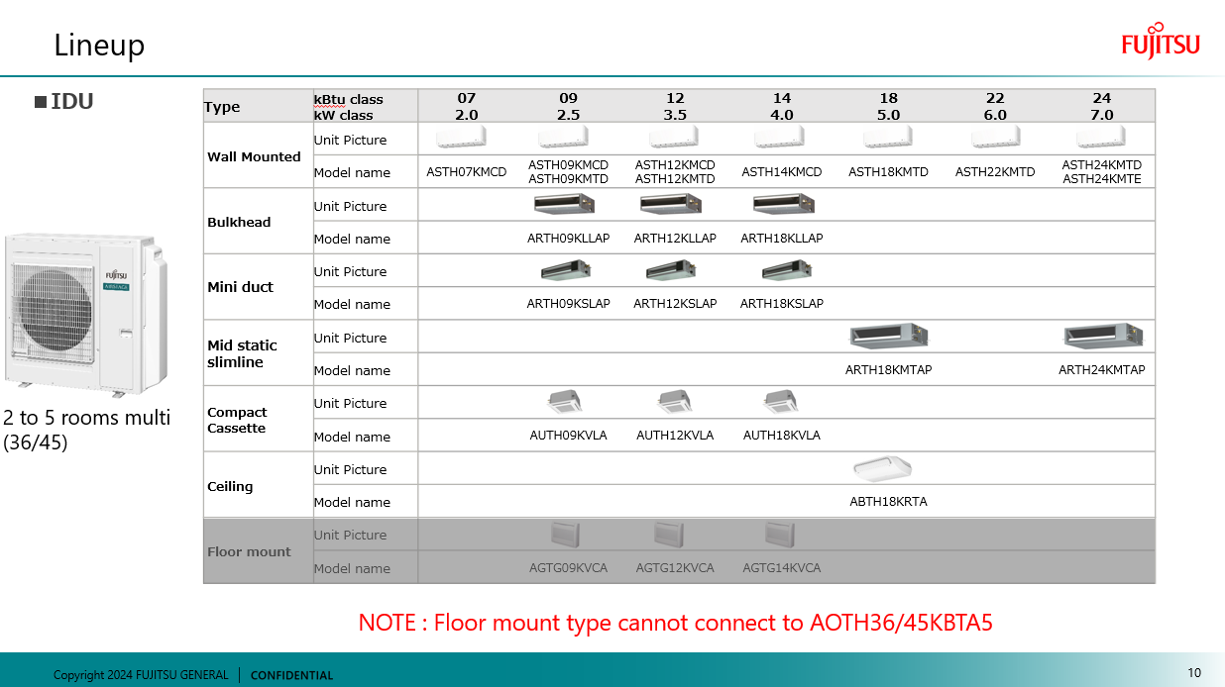Select model name ASTH24KMTE
This screenshot has height=687, width=1225.
coord(1102,179)
